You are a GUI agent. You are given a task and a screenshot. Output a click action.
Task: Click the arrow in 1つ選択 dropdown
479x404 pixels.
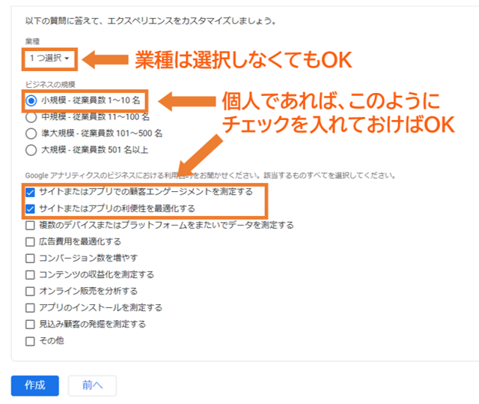click(67, 58)
